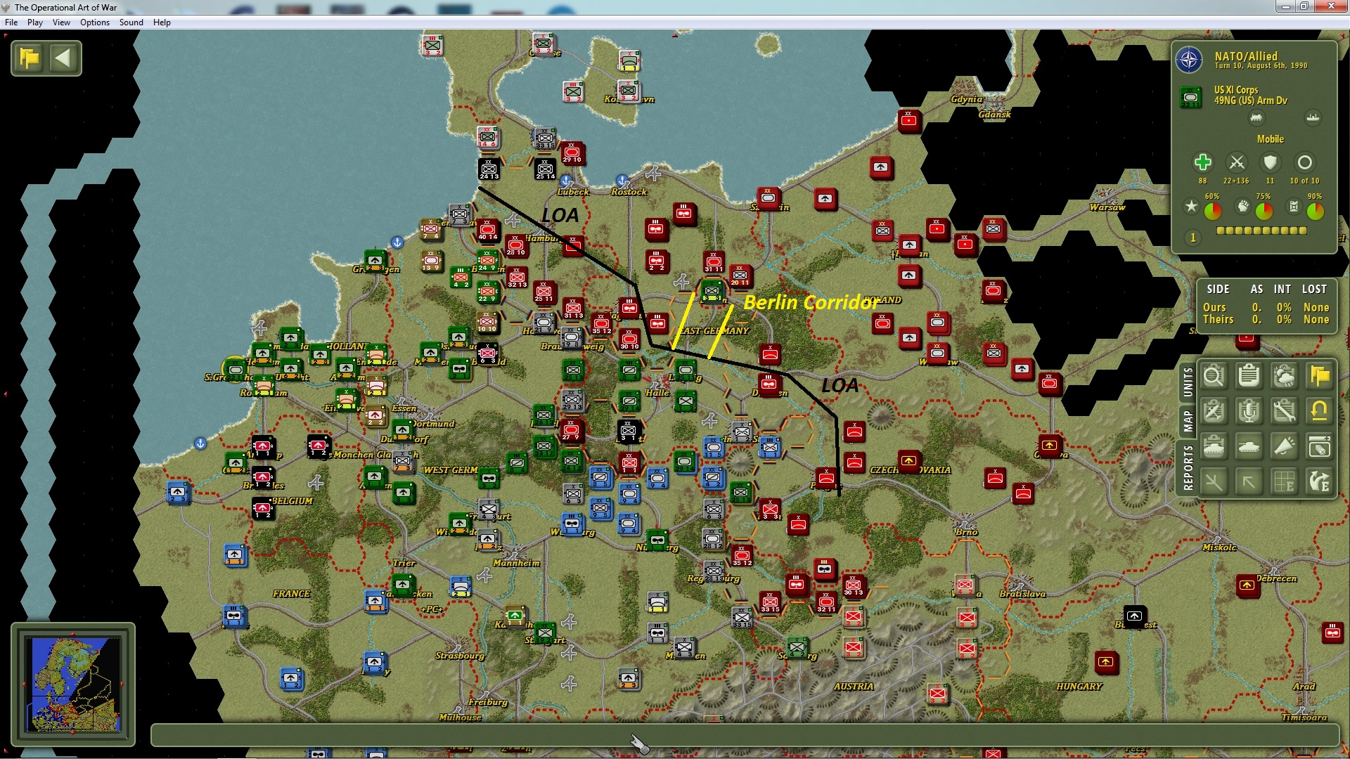Click the 'Ours' row in combat table
This screenshot has height=759, width=1350.
click(1266, 307)
